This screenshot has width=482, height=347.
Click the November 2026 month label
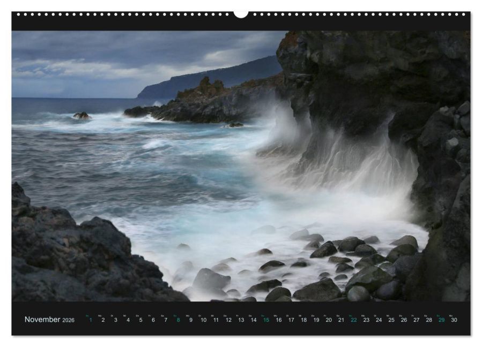(49, 320)
